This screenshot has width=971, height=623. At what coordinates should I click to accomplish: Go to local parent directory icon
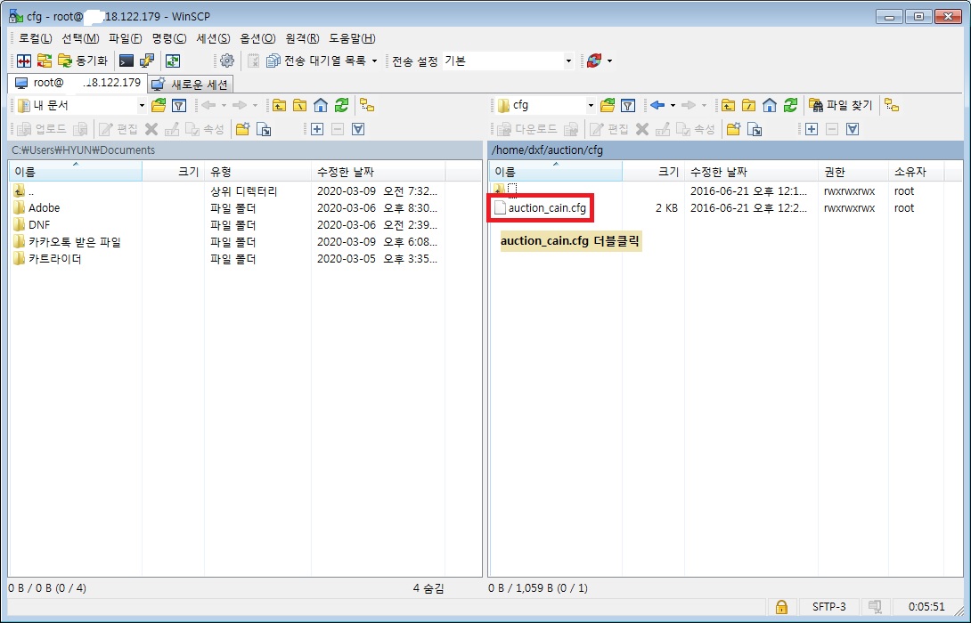(x=280, y=106)
